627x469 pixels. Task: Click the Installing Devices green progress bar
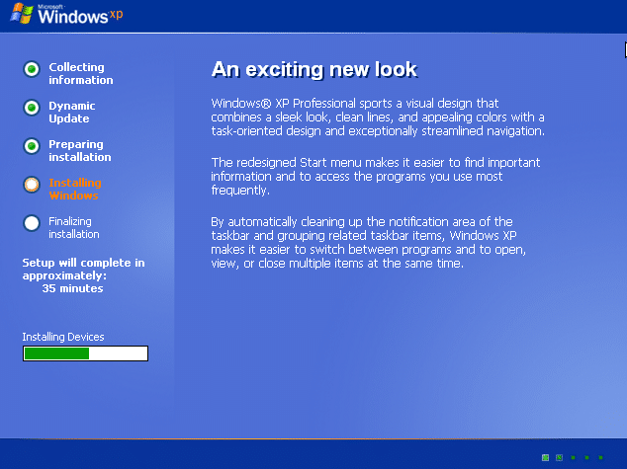click(x=86, y=353)
